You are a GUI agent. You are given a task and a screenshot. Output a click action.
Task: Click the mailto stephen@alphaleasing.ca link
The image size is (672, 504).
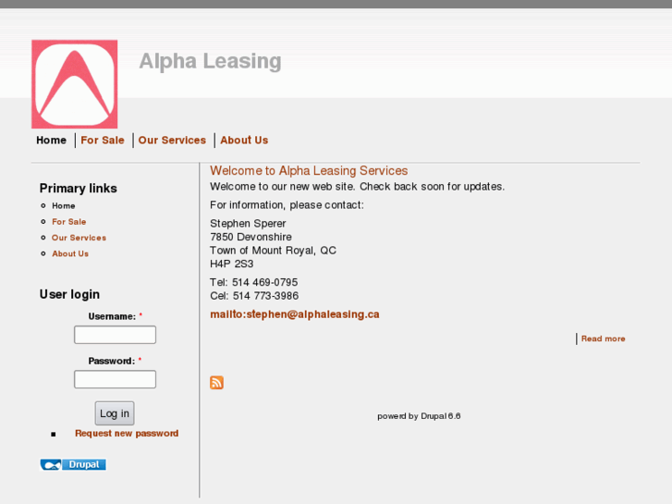[295, 314]
